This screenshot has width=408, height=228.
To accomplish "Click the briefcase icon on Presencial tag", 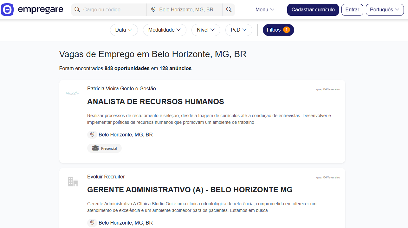I will click(x=95, y=148).
